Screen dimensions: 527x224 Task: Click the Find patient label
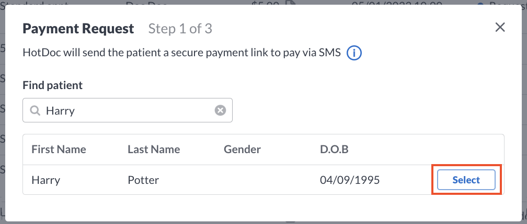coord(53,85)
